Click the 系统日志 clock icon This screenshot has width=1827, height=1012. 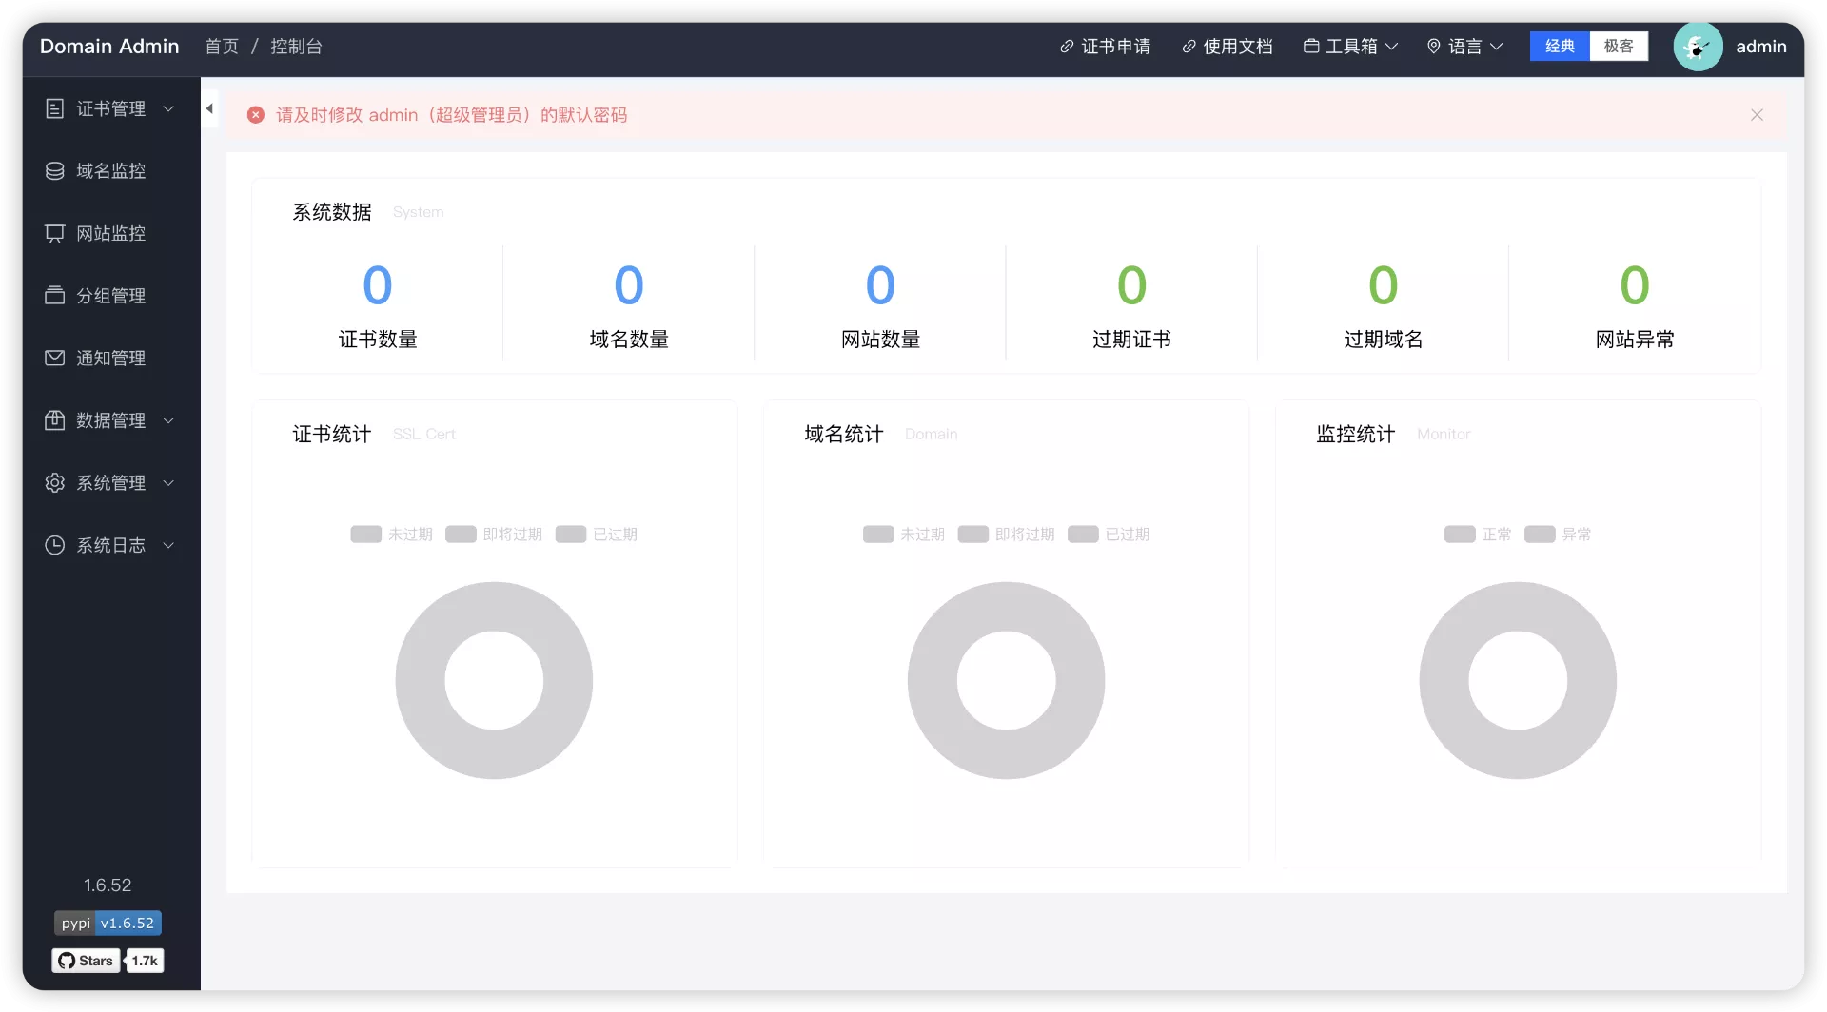[55, 545]
